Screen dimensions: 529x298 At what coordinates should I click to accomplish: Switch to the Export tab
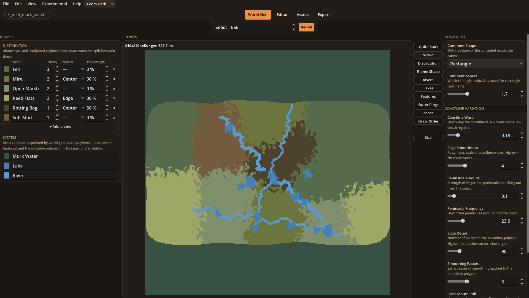(324, 15)
